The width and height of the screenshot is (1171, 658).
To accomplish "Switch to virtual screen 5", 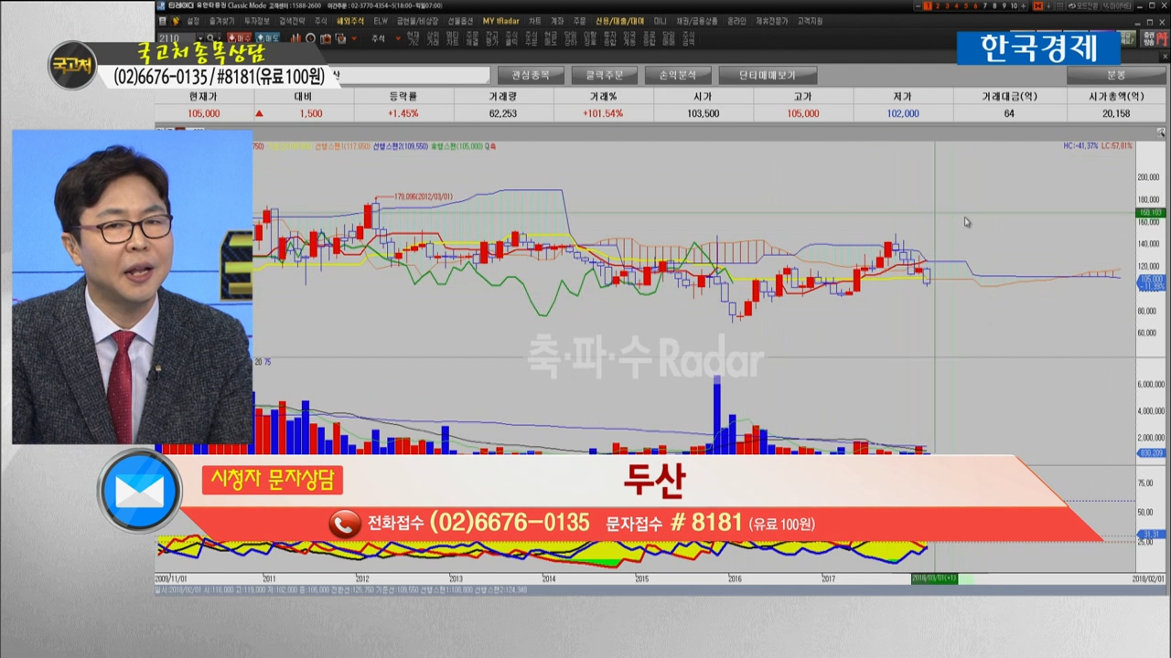I will [966, 5].
